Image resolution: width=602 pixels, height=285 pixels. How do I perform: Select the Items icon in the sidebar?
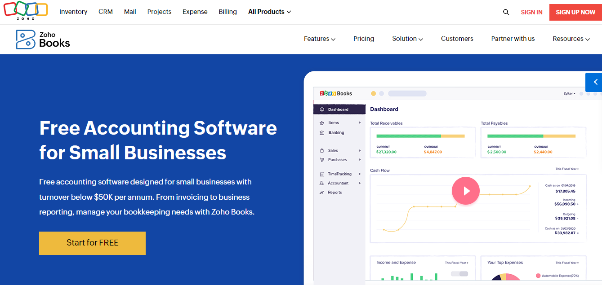pyautogui.click(x=322, y=123)
